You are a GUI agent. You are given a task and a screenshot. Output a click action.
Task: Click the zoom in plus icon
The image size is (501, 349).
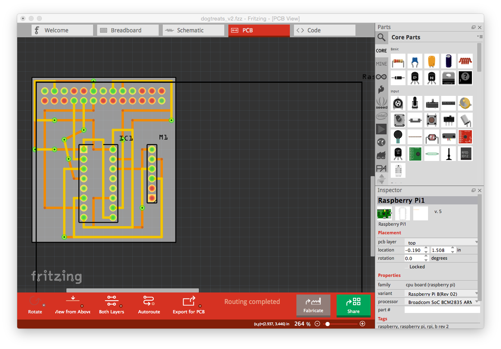(x=362, y=324)
